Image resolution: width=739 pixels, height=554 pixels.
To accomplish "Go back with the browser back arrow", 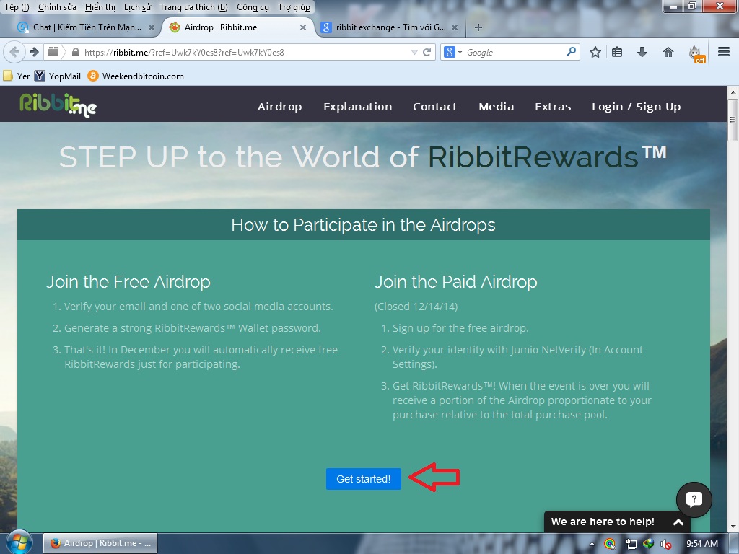I will tap(14, 52).
